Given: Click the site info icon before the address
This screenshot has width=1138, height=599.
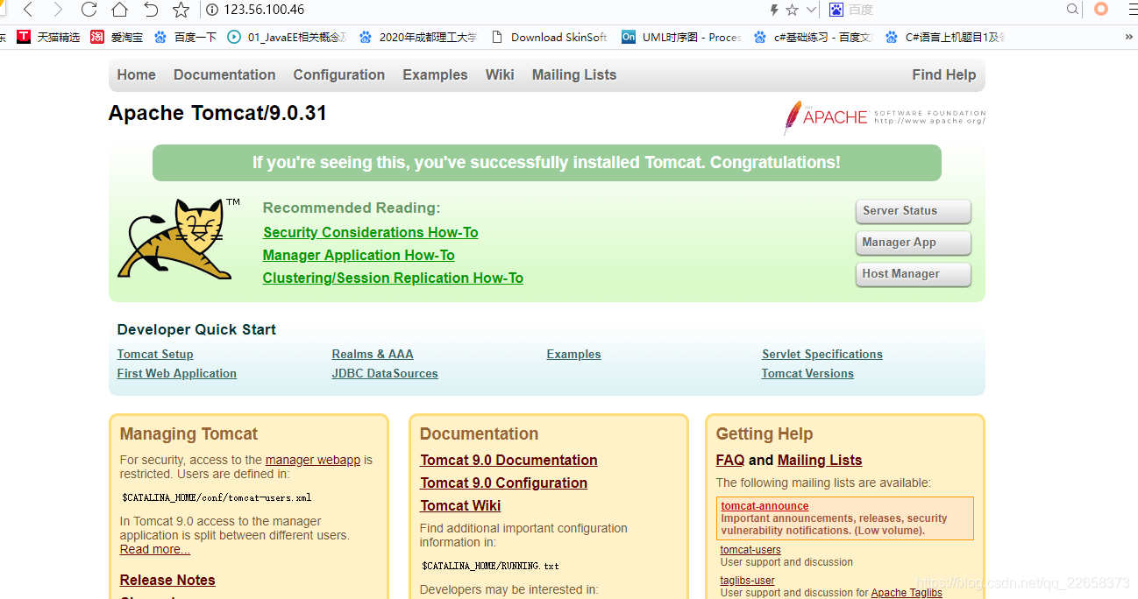Looking at the screenshot, I should click(x=211, y=10).
